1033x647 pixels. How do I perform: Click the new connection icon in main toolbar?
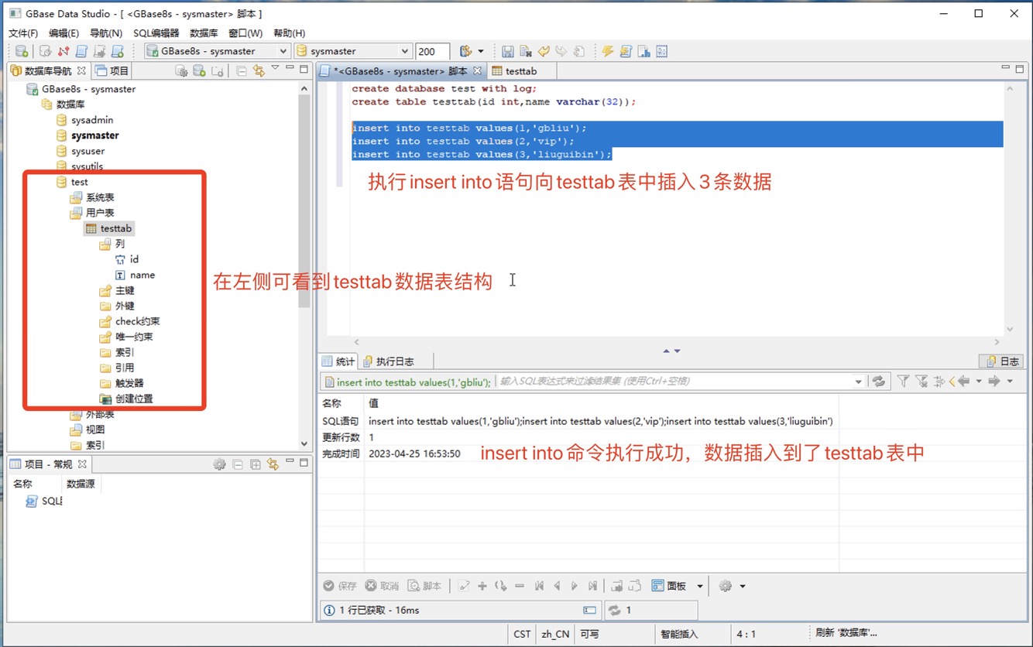tap(22, 51)
